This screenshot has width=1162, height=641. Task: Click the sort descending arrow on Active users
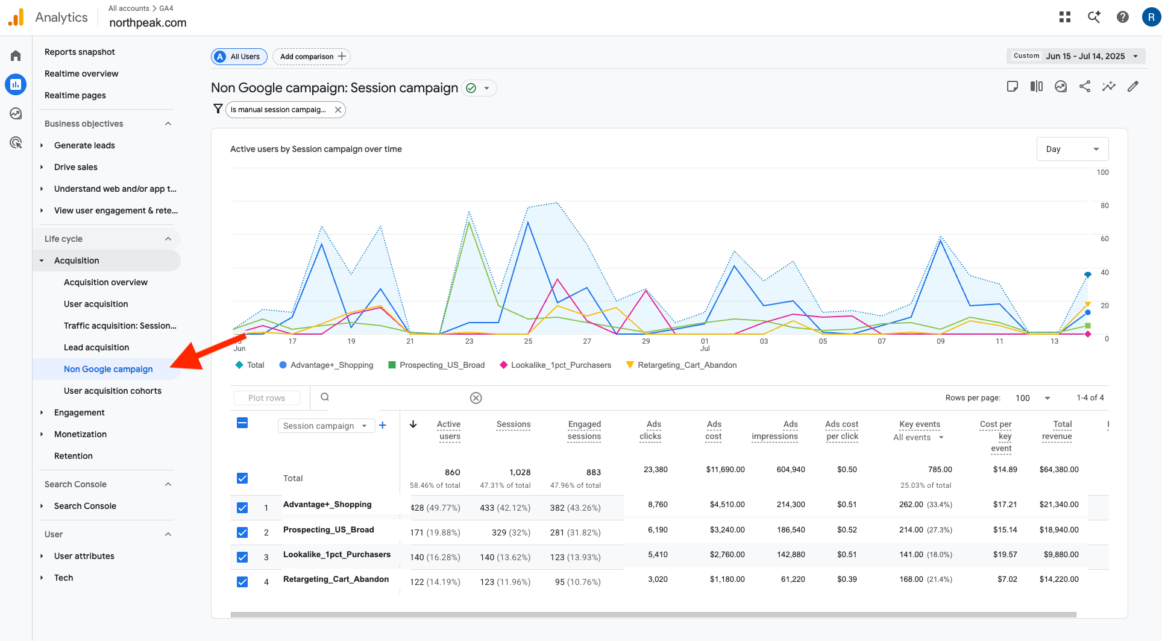pyautogui.click(x=413, y=425)
